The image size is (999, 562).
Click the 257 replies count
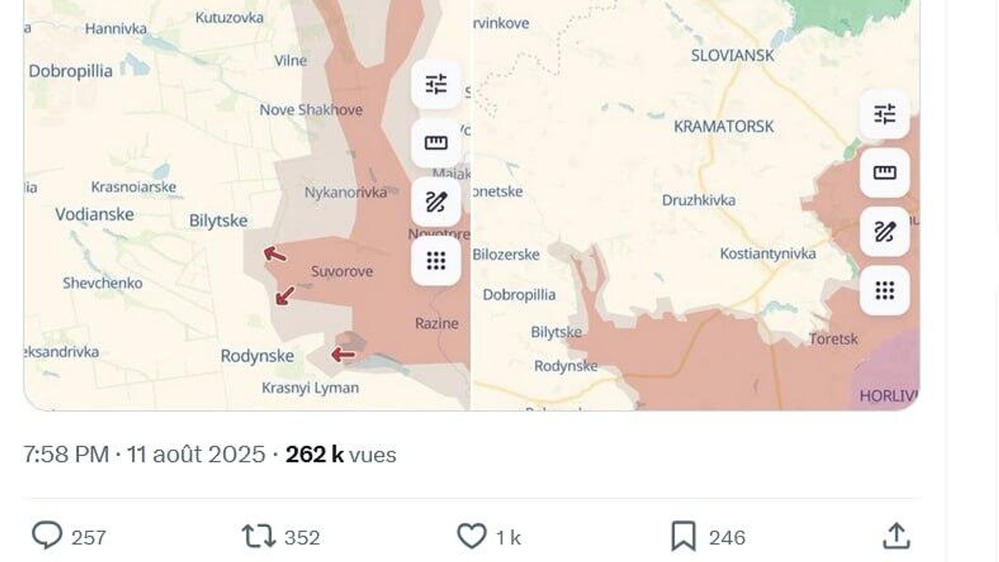(x=88, y=537)
